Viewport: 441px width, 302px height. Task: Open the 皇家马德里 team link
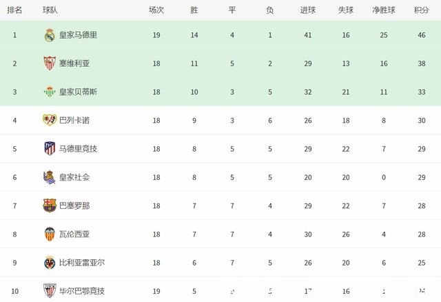tap(79, 35)
